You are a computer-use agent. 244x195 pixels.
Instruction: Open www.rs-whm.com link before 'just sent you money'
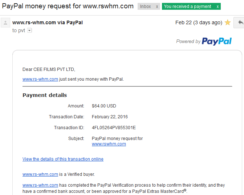(40, 79)
